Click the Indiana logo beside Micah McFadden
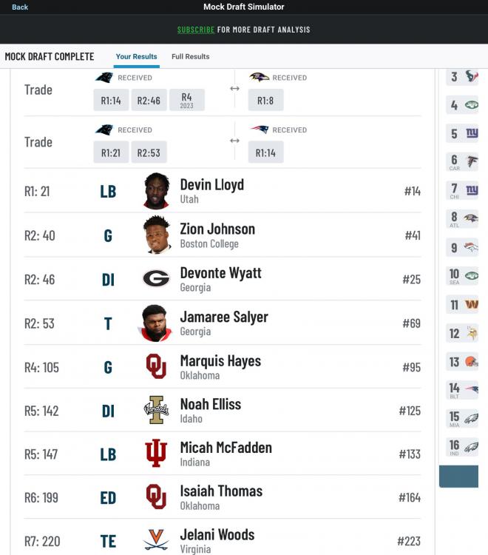 pyautogui.click(x=156, y=454)
